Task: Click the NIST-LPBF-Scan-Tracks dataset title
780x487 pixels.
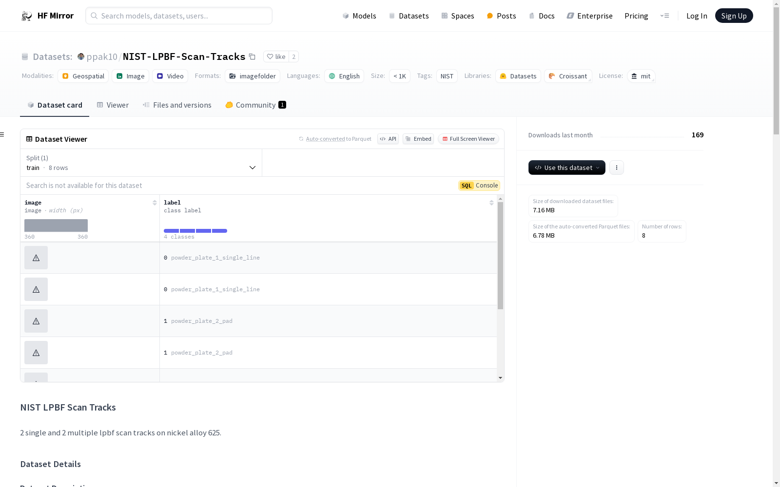Action: [x=184, y=56]
